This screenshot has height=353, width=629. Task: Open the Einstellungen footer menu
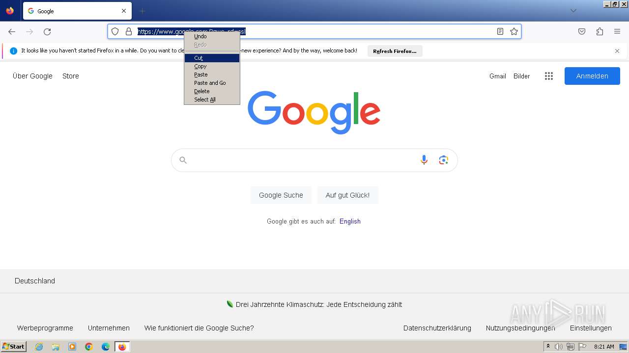tap(591, 328)
